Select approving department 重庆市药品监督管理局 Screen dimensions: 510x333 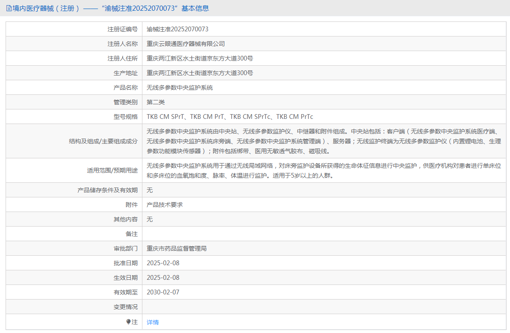coord(177,249)
